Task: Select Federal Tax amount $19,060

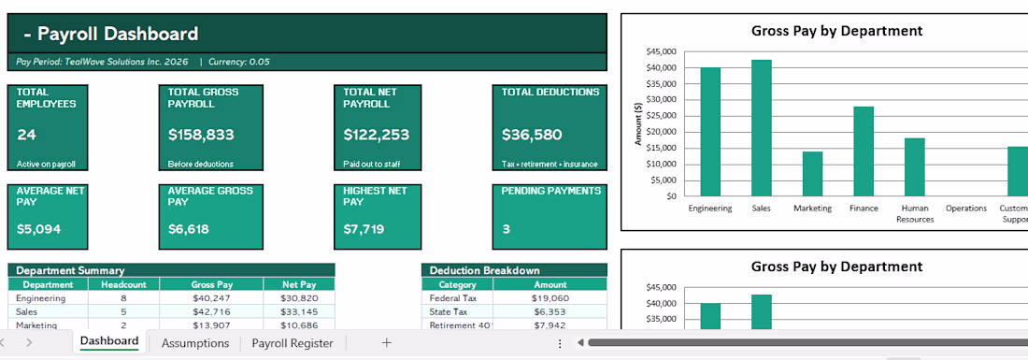Action: 550,297
